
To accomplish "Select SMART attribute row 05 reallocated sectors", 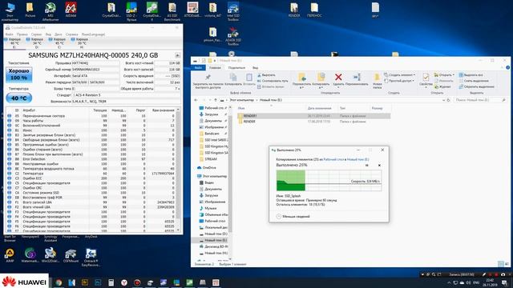I will coord(91,115).
